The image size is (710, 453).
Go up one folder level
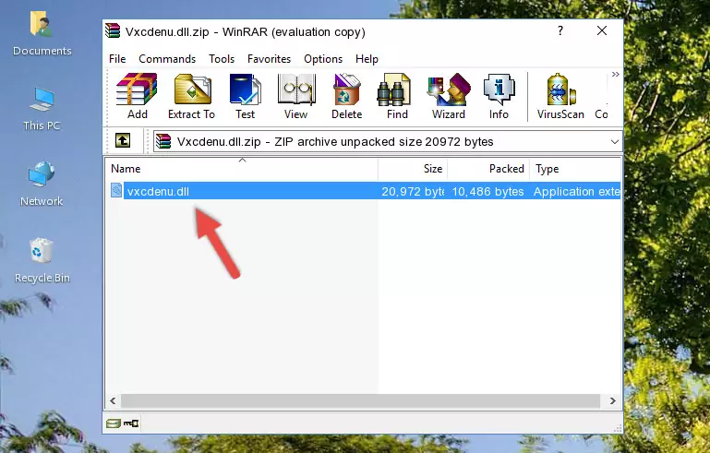click(x=123, y=141)
